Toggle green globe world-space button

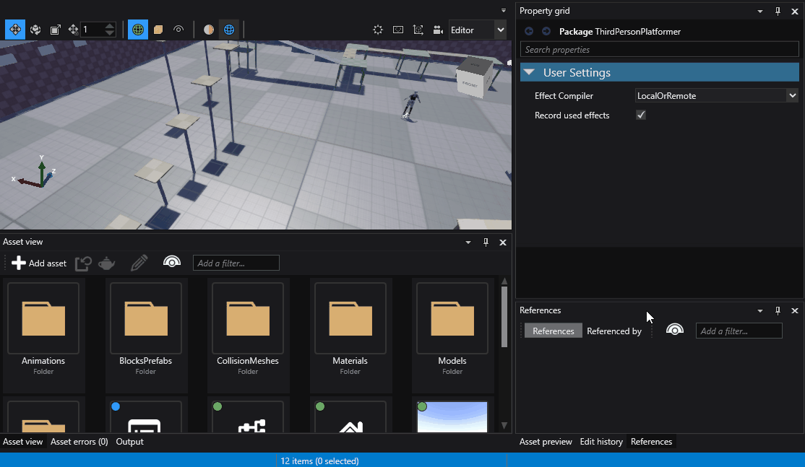click(x=137, y=30)
